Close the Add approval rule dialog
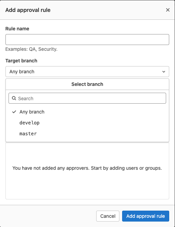Viewport: 175px width, 227px height. (x=168, y=10)
